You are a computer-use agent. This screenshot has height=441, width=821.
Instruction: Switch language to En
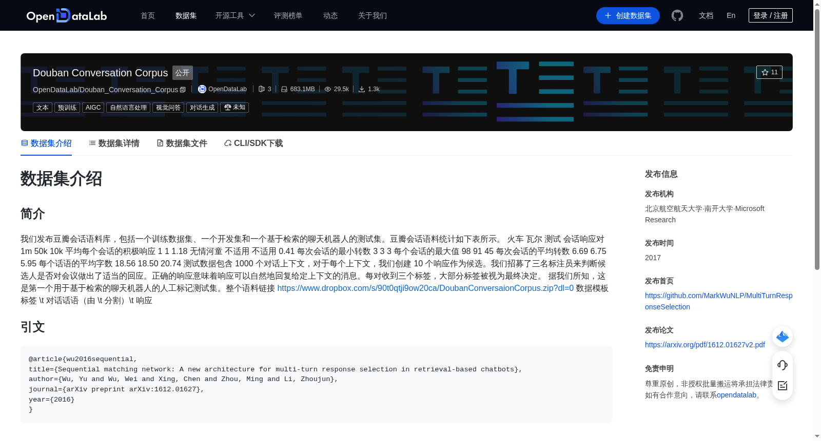tap(731, 15)
